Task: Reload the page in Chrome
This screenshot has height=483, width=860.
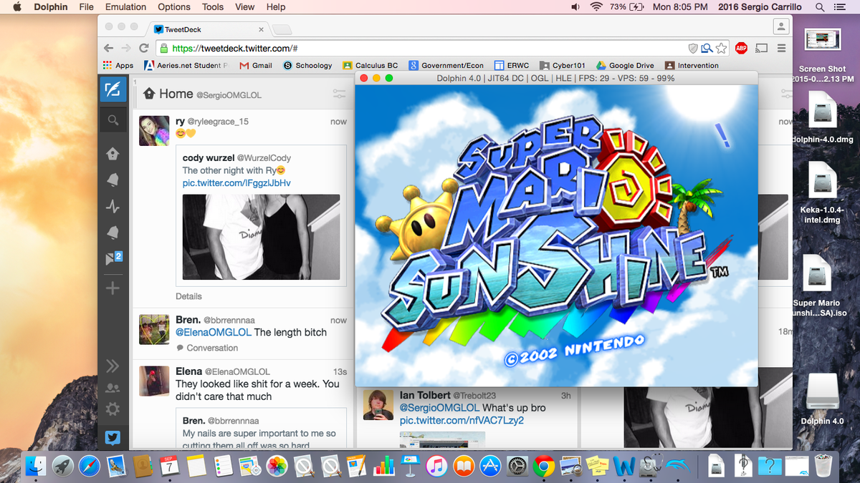Action: [144, 48]
